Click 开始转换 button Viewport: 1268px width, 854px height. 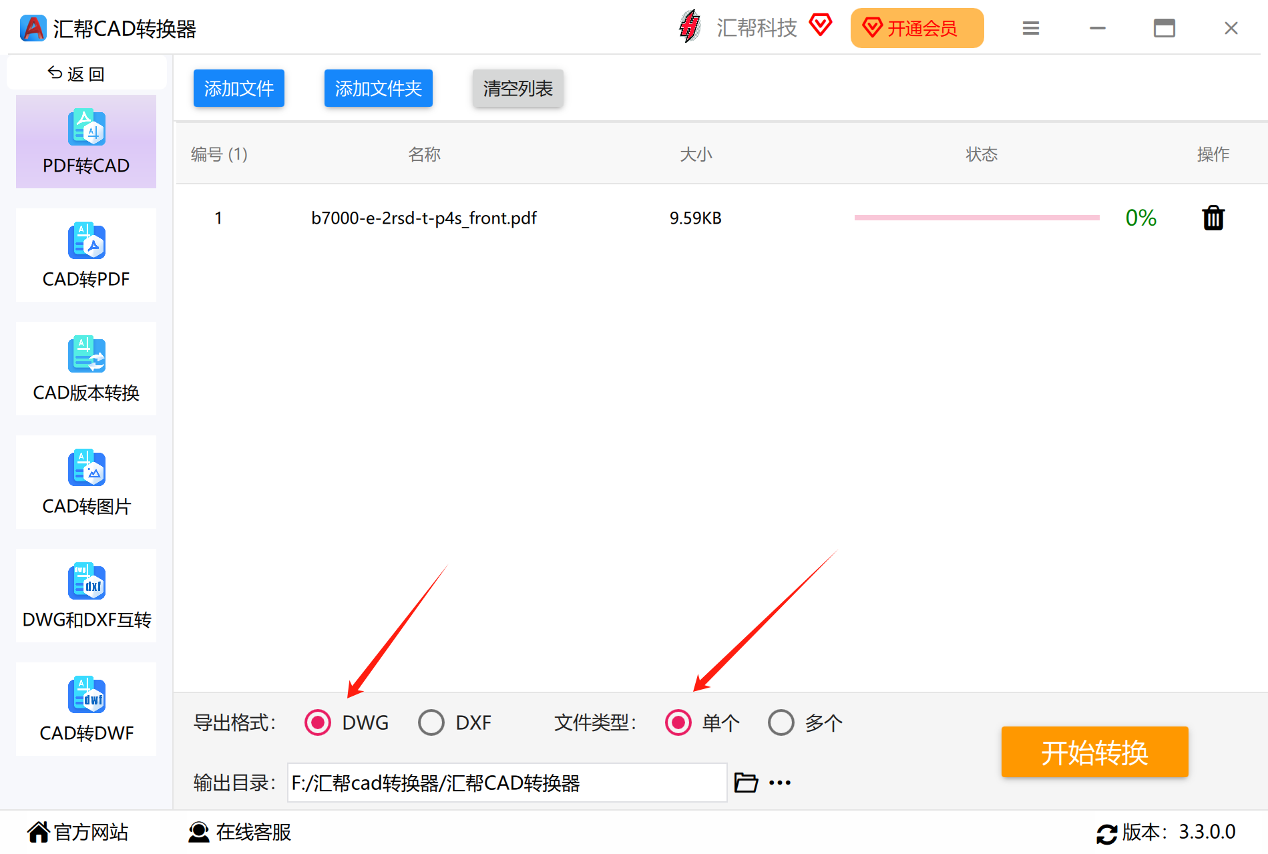(1094, 752)
